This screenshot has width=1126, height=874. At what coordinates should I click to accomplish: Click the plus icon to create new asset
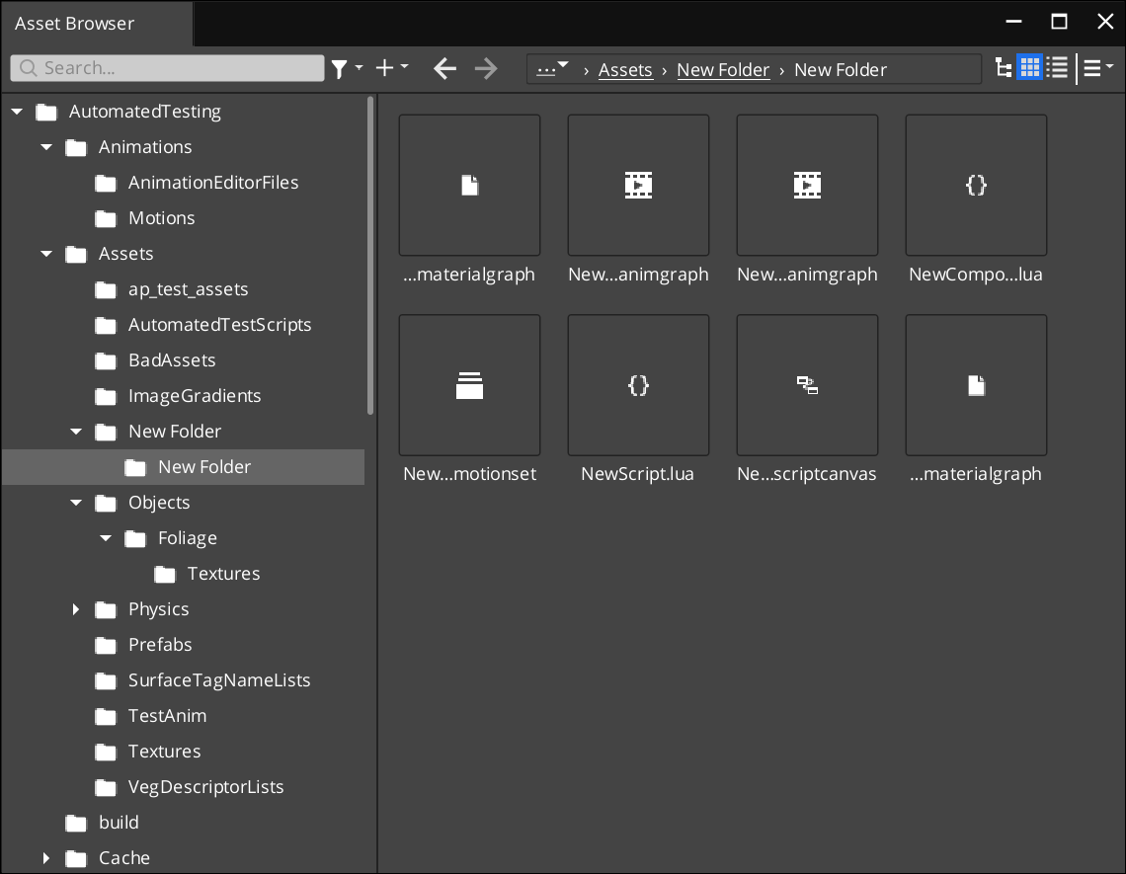385,68
